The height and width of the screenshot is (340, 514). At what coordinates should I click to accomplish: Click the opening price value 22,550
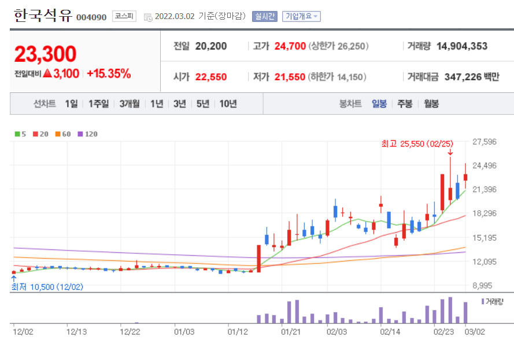[x=211, y=77]
